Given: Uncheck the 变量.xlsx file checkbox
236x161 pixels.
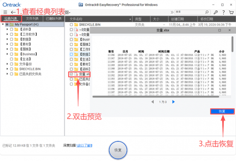Looking at the screenshot, I should (x=71, y=74).
